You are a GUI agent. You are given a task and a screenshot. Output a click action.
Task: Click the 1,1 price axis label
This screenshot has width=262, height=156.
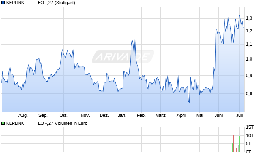(249, 45)
